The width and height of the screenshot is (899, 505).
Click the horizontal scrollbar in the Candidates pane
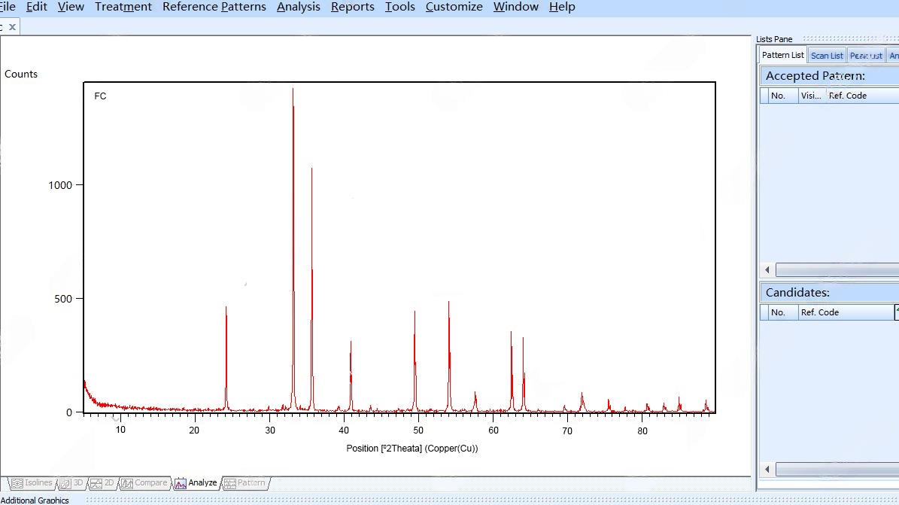[835, 468]
